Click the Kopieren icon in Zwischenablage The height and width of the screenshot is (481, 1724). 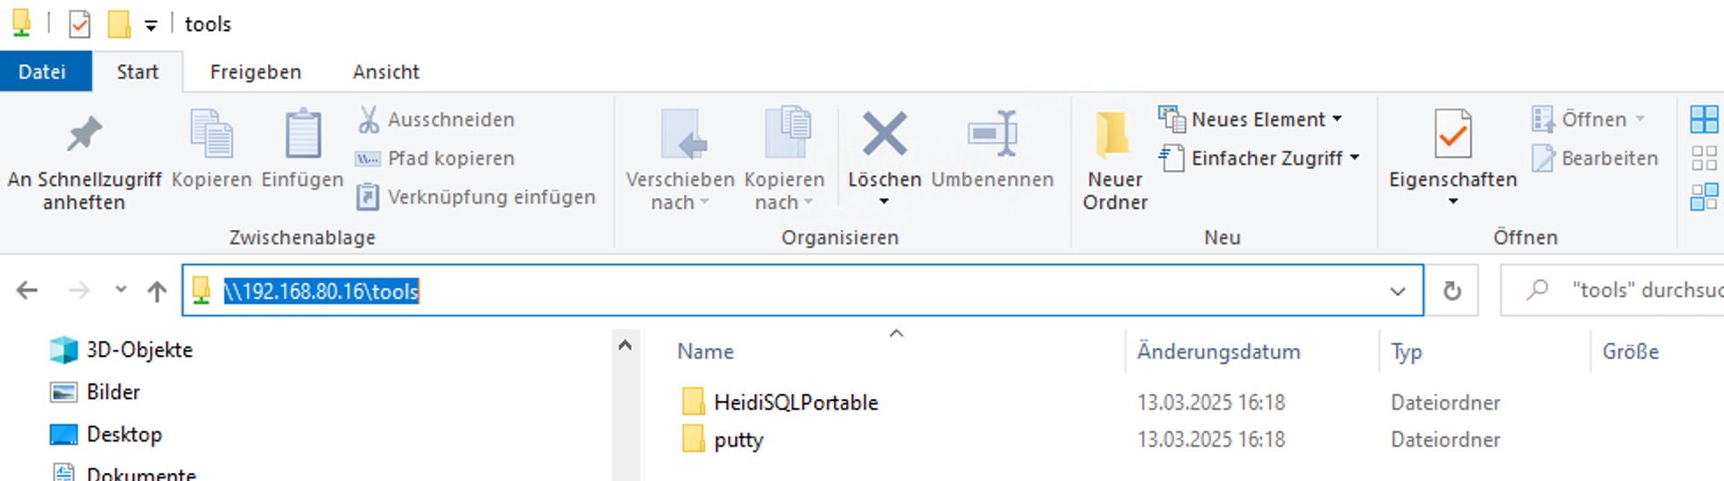[212, 134]
